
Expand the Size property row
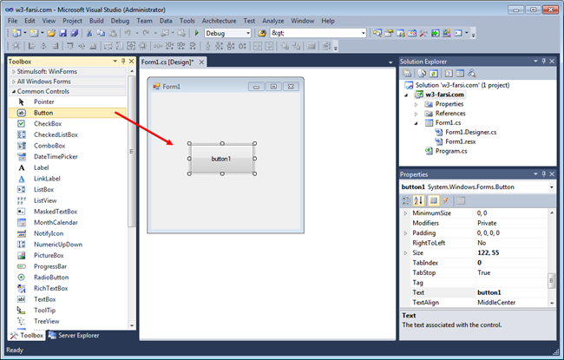click(x=406, y=252)
